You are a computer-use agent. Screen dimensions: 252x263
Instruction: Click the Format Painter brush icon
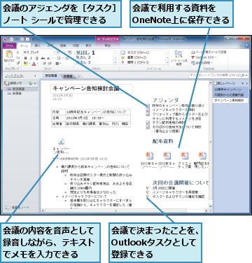pyautogui.click(x=17, y=63)
